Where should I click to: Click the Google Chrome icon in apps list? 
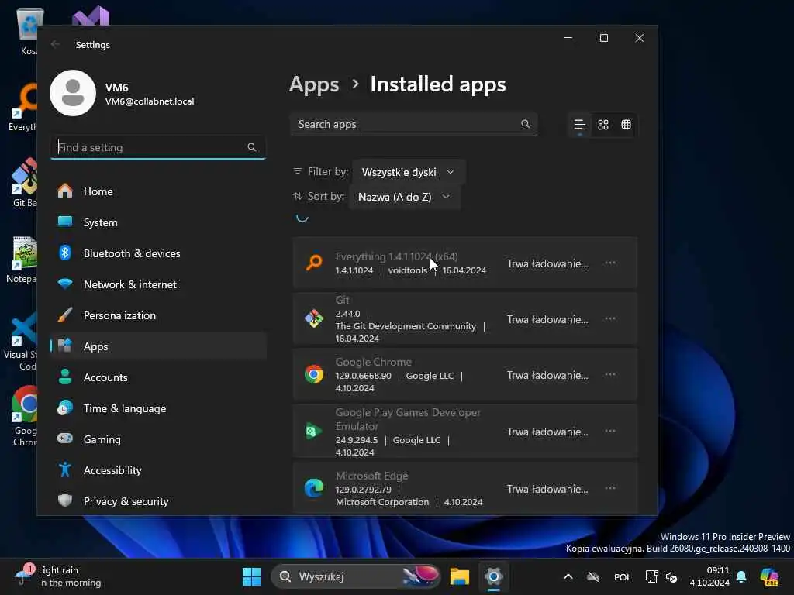(x=314, y=374)
